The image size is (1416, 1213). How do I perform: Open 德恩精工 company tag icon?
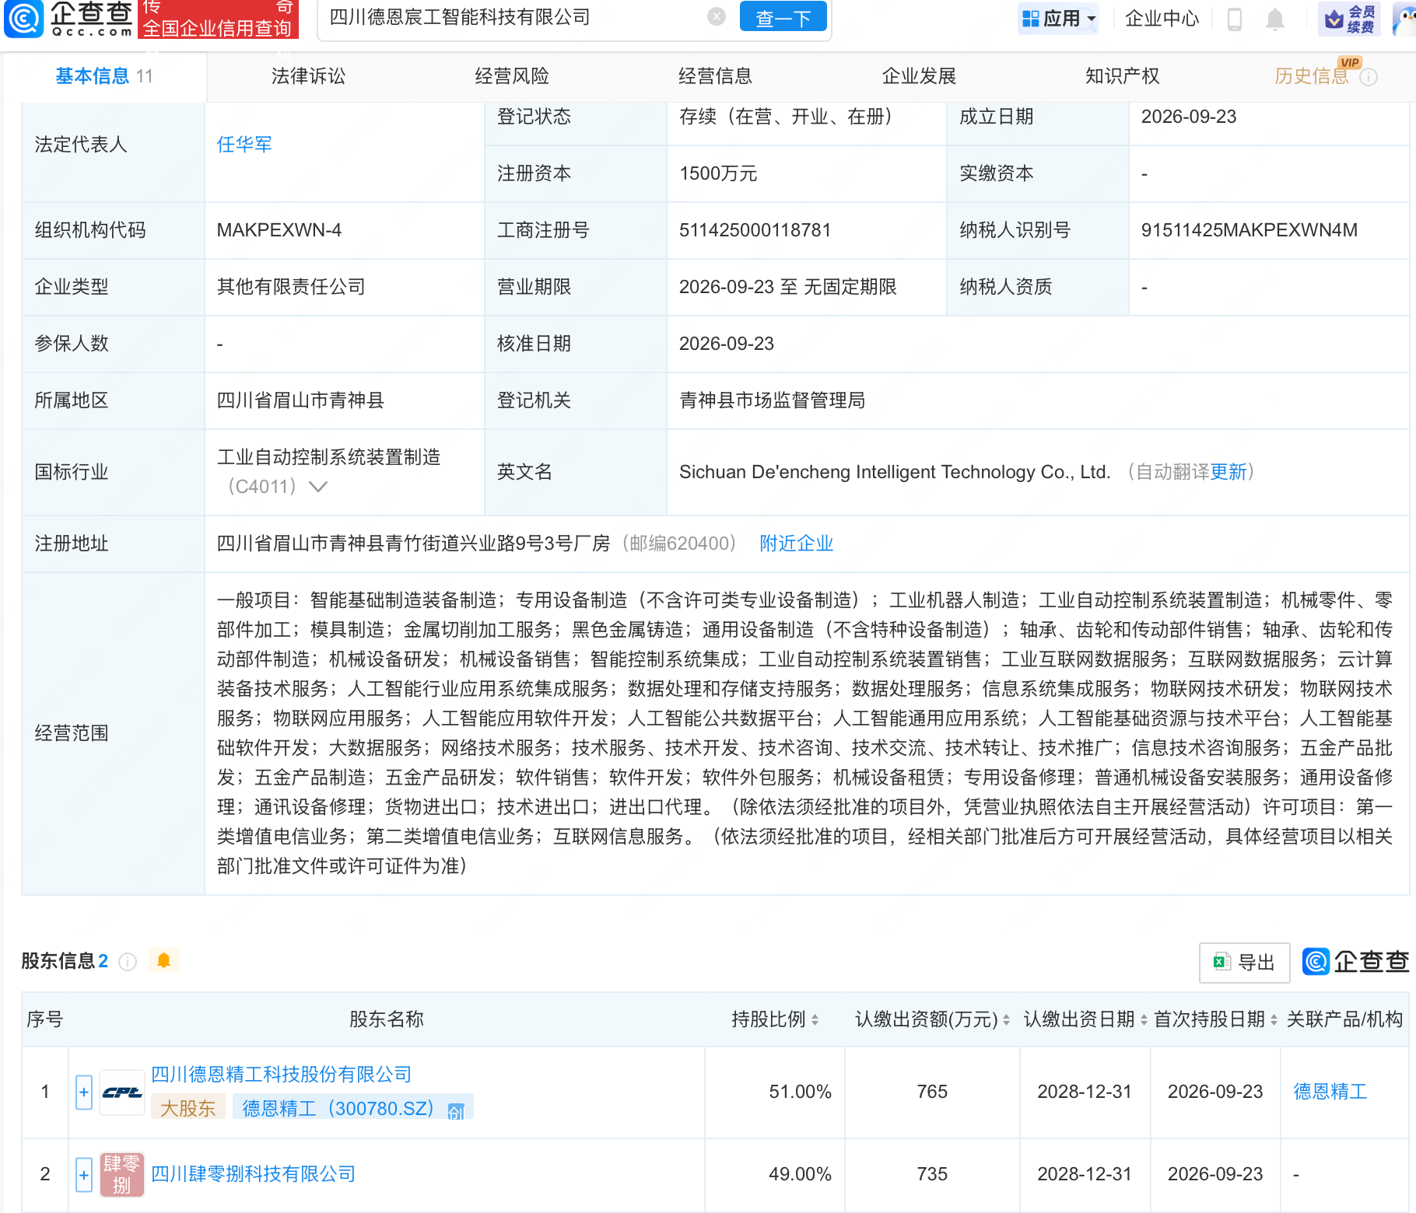[456, 1110]
